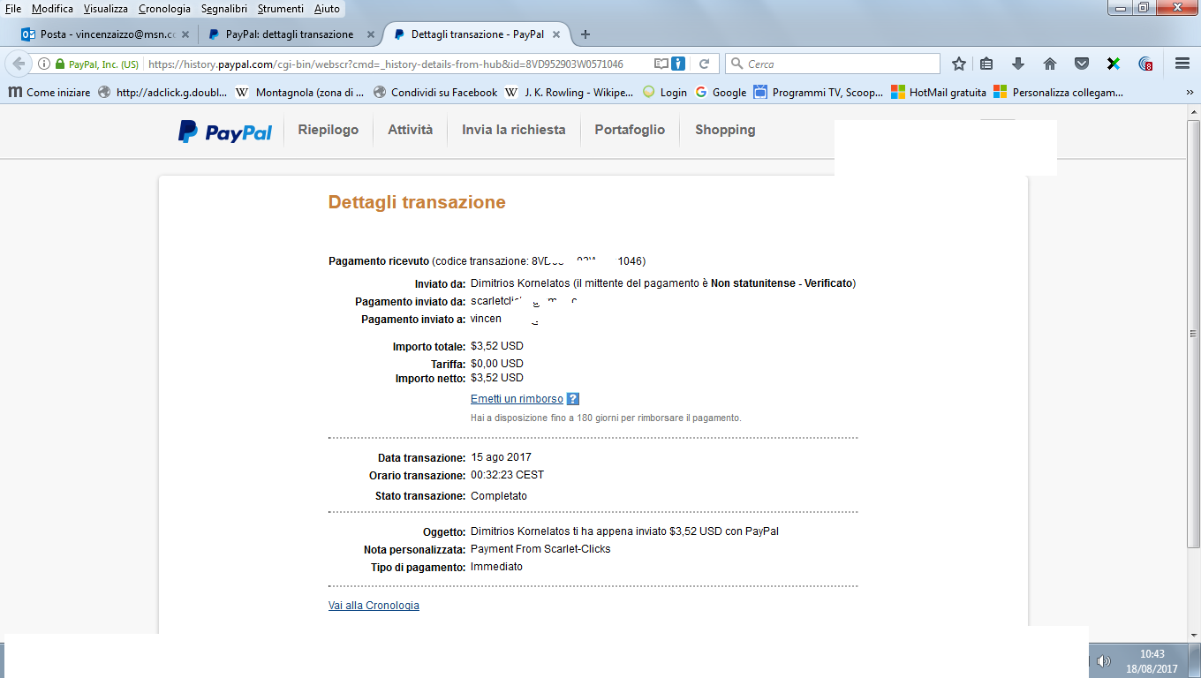Open Come iniziare bookmark
Viewport: 1201px width, 678px height.
[x=49, y=92]
